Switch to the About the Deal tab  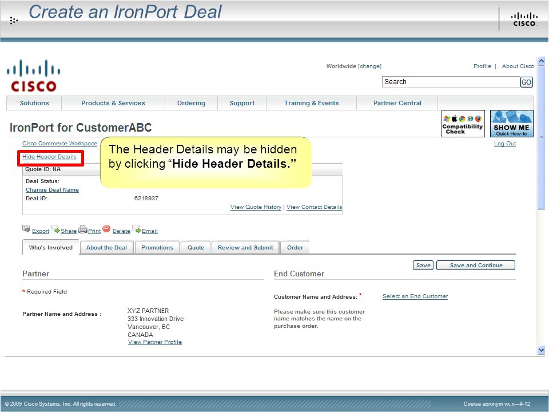coord(106,247)
